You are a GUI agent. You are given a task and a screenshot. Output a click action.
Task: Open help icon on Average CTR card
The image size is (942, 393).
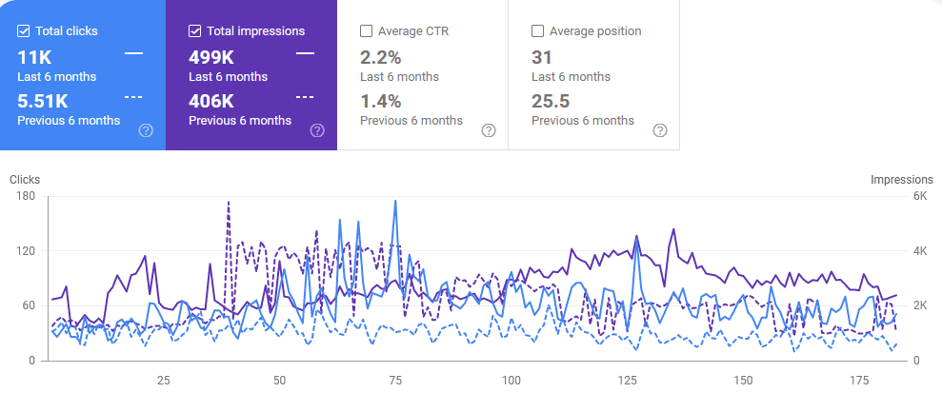pos(489,130)
